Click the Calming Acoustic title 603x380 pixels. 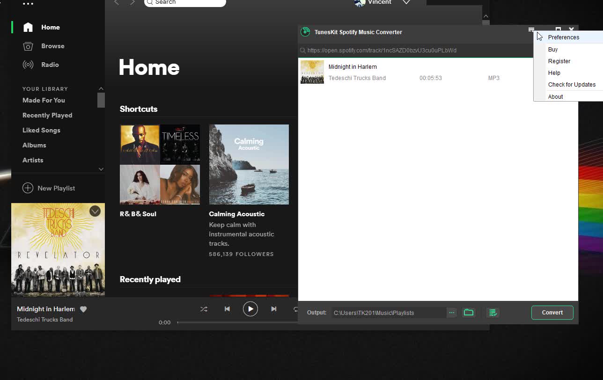pyautogui.click(x=237, y=214)
